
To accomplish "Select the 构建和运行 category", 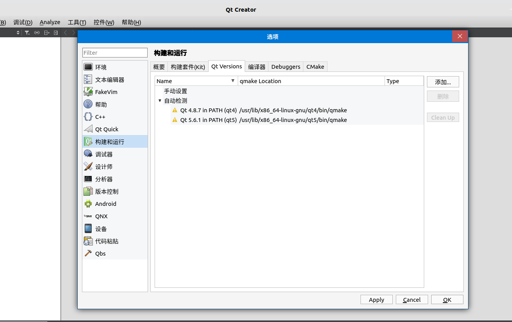I will [x=115, y=142].
